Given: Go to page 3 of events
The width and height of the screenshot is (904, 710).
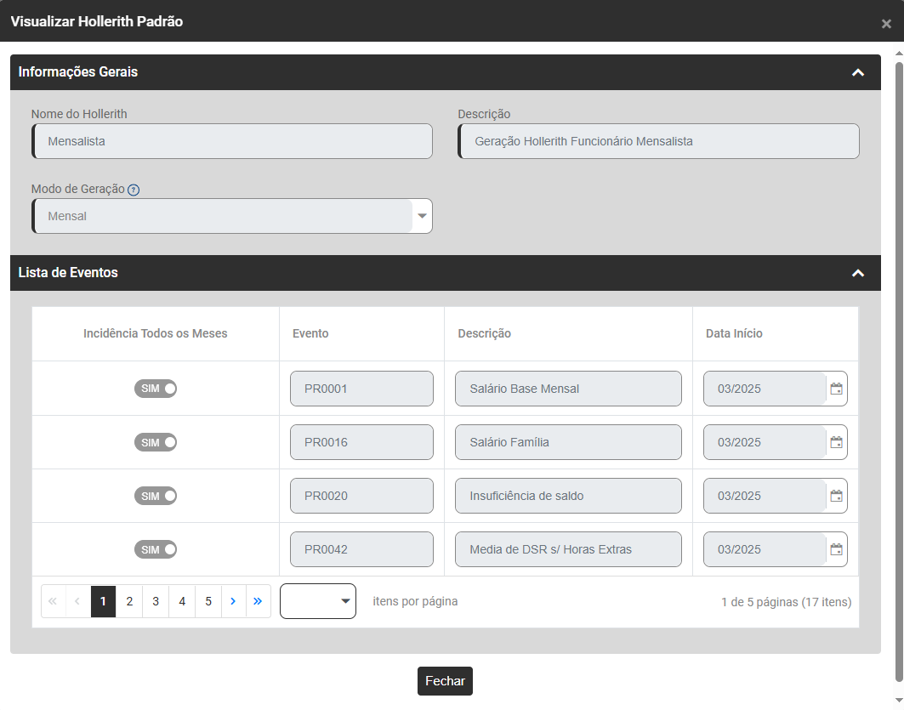Looking at the screenshot, I should point(156,601).
